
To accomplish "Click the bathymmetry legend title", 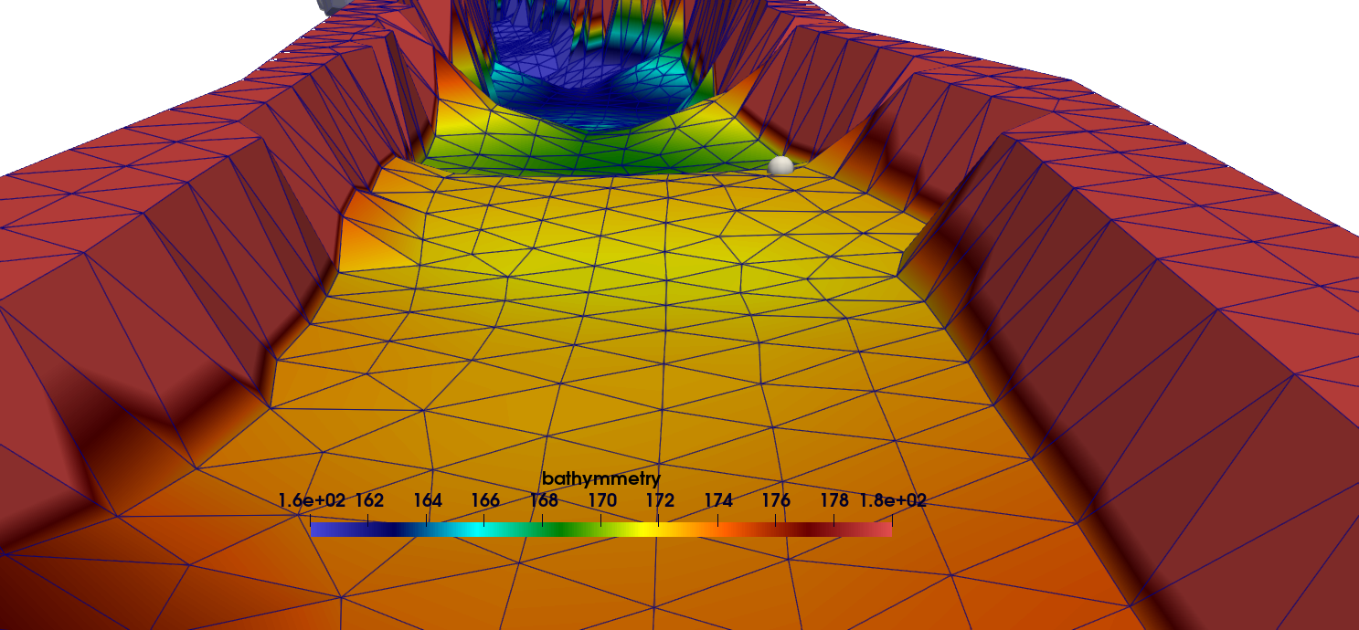I will (x=600, y=478).
